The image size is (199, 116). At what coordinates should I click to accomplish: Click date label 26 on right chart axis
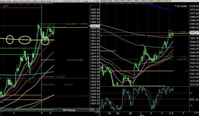(118, 113)
